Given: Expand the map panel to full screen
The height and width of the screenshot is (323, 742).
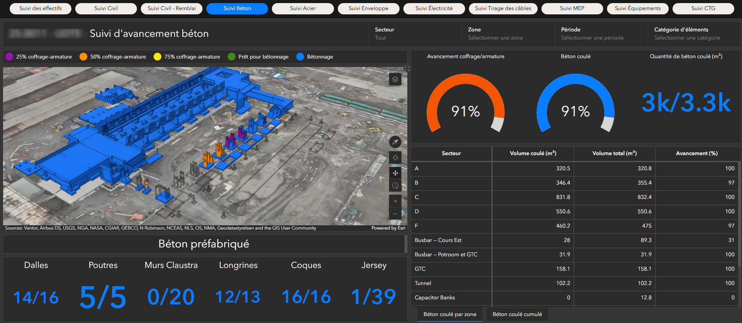Looking at the screenshot, I should (406, 69).
